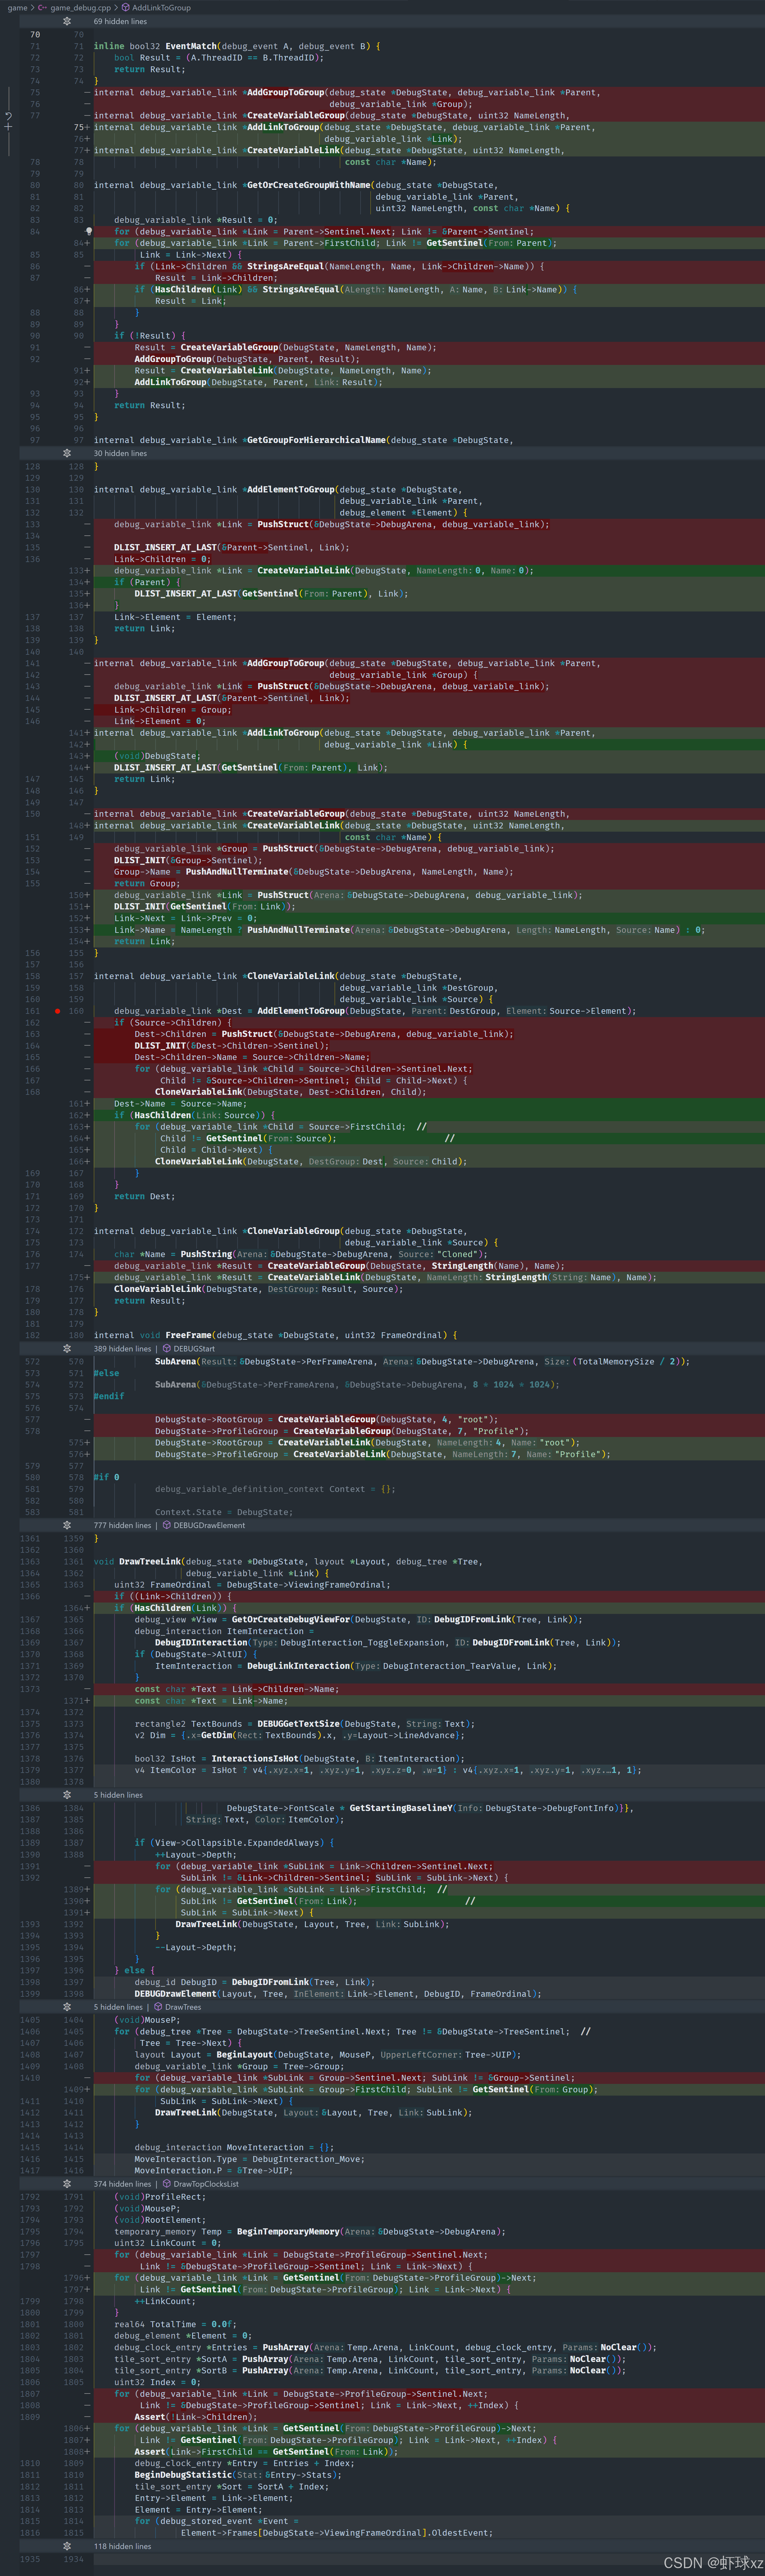
Task: Click the unfold icon beside 69 hidden lines
Action: 67,21
